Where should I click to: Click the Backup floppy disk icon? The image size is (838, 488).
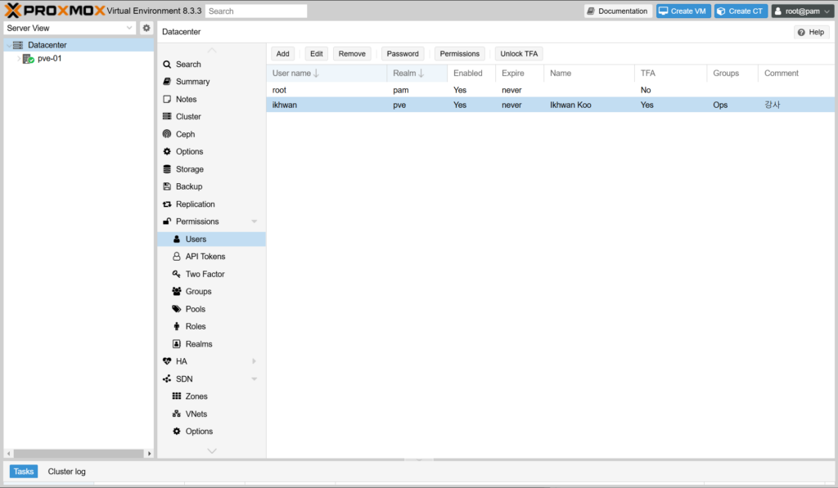pyautogui.click(x=167, y=186)
